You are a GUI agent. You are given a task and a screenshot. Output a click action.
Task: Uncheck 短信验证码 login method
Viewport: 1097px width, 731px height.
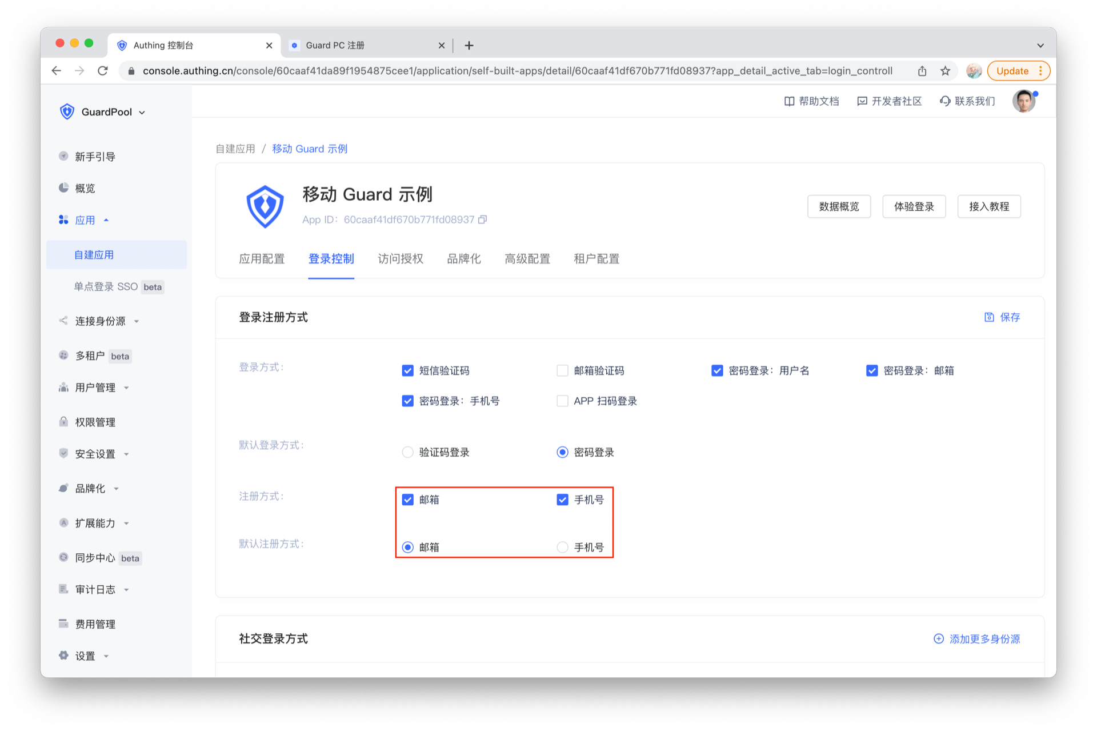coord(407,371)
